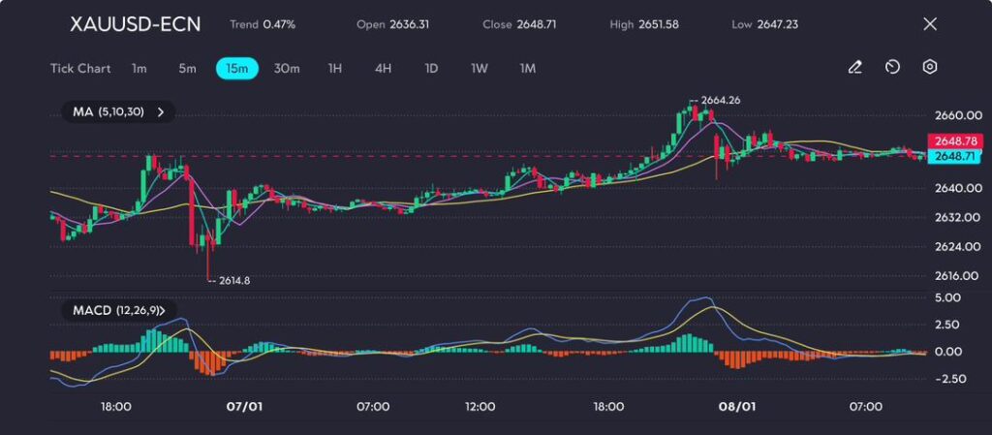992x435 pixels.
Task: Click the 2664.26 high price marker
Action: pos(718,101)
